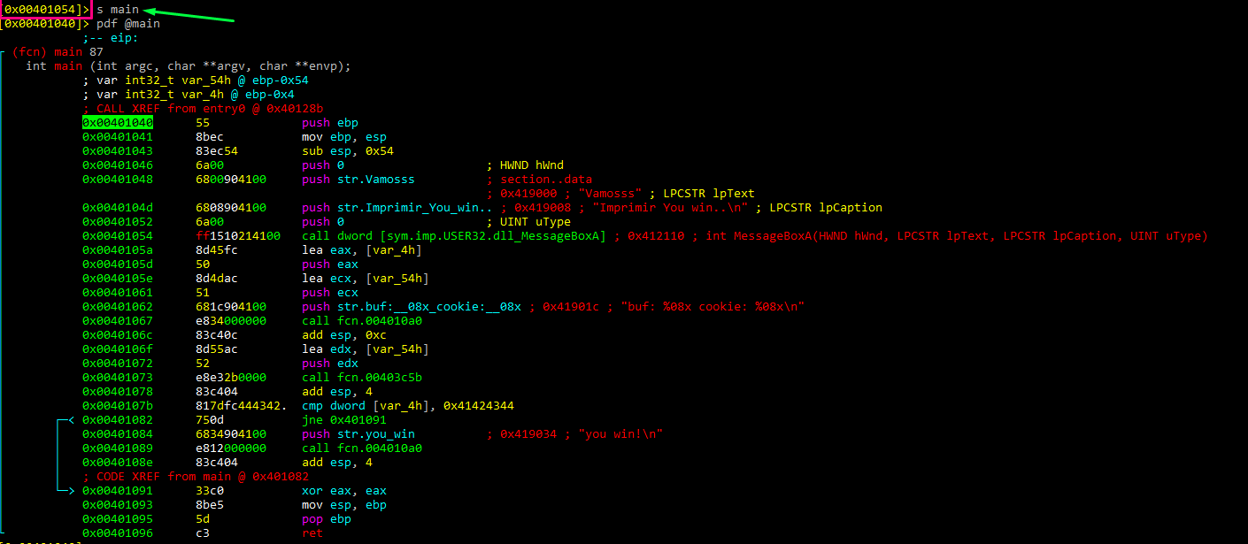This screenshot has height=544, width=1248.
Task: Select the 'int main (int argc, char **argv, char **envp);' signature
Action: pyautogui.click(x=189, y=65)
